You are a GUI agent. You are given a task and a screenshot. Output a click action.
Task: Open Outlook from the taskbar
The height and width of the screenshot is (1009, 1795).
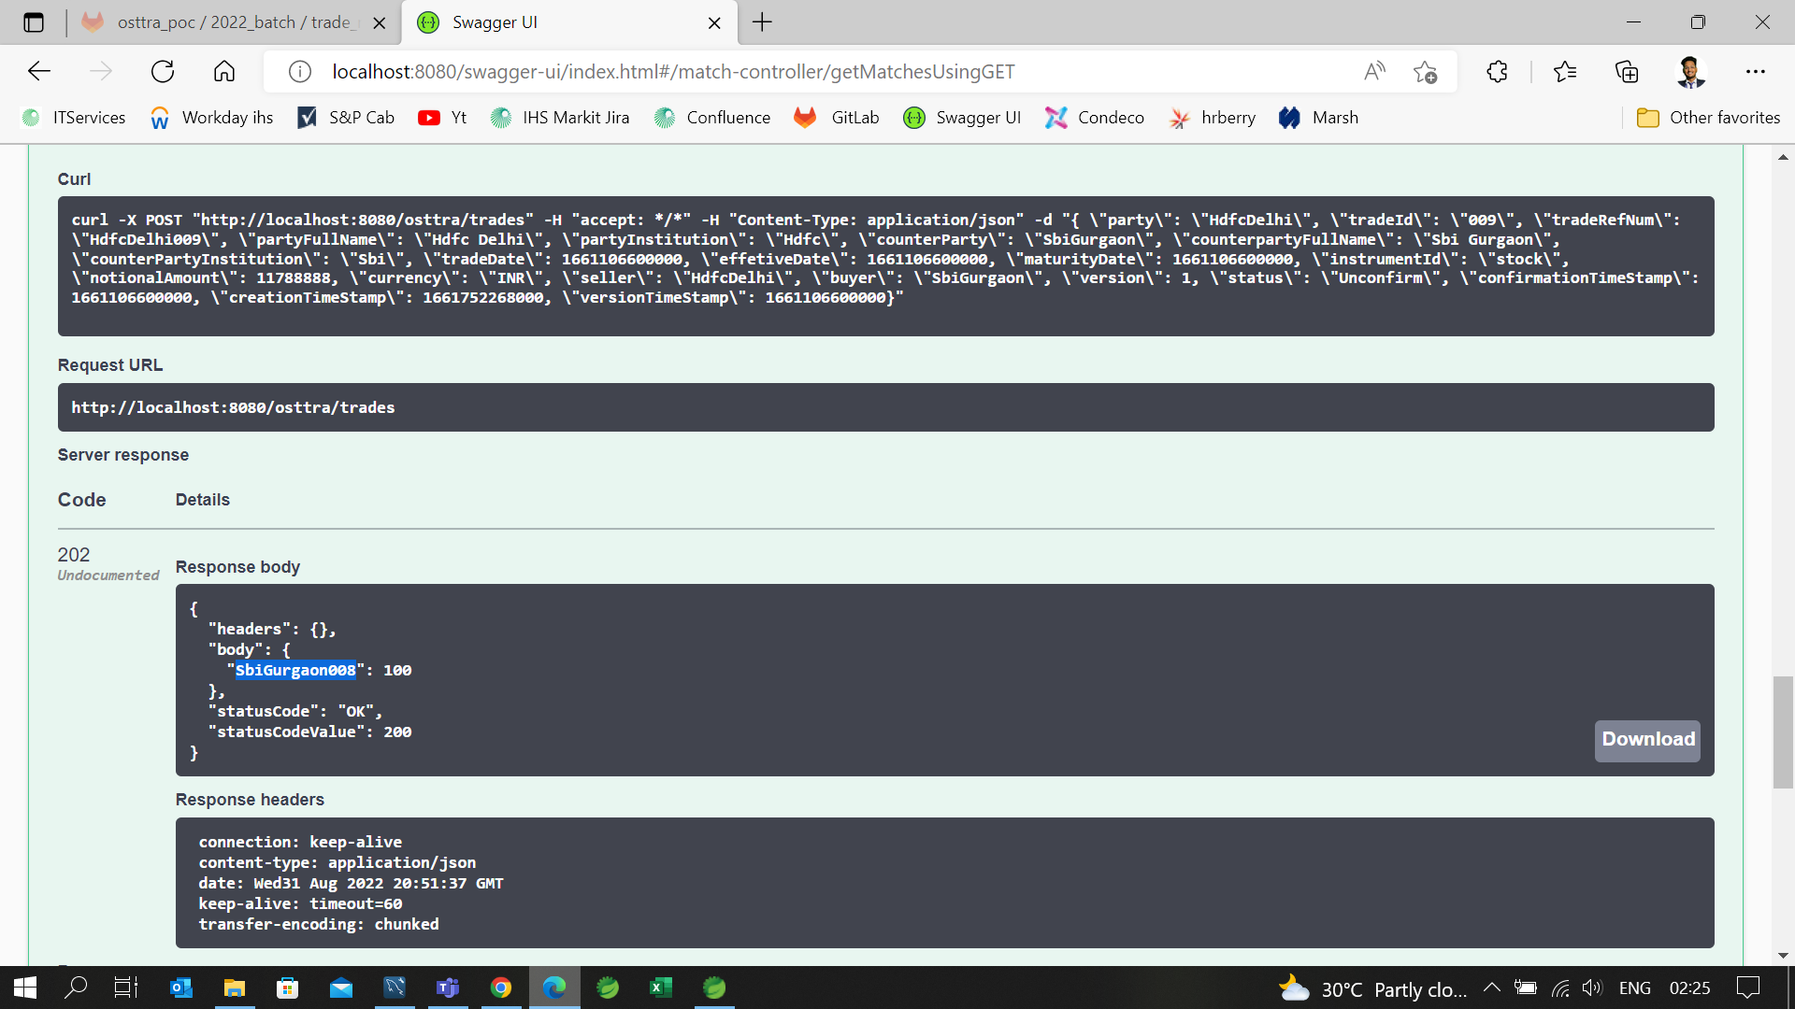181,988
